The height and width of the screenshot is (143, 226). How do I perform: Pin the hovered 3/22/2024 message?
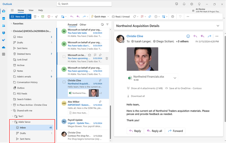[100, 55]
